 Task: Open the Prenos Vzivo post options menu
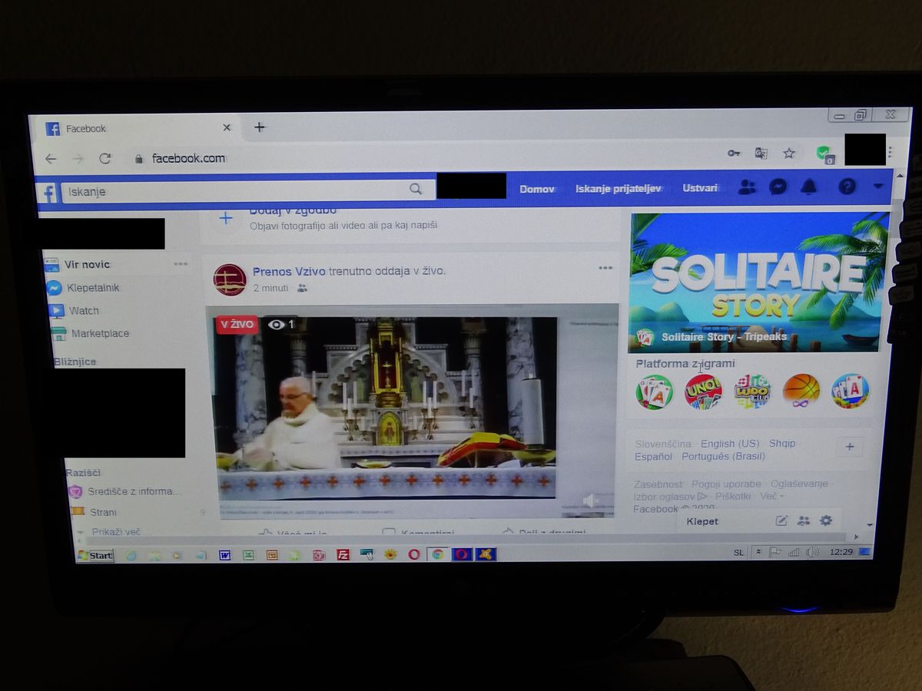[x=605, y=268]
